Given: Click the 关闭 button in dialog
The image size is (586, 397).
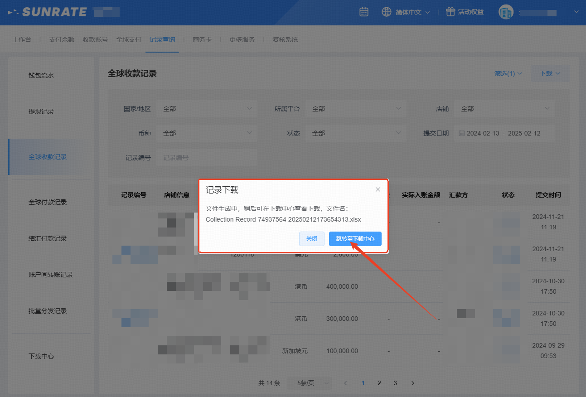Looking at the screenshot, I should point(312,239).
